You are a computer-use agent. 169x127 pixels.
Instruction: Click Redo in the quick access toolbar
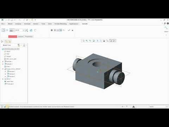coord(19,20)
